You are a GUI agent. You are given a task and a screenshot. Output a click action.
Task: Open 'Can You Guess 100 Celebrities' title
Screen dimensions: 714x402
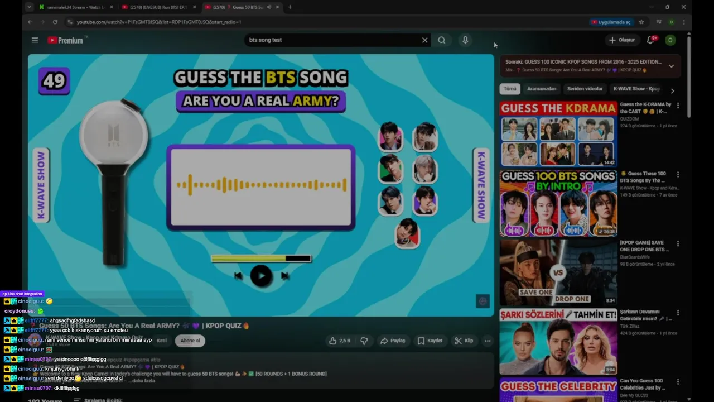tap(643, 384)
